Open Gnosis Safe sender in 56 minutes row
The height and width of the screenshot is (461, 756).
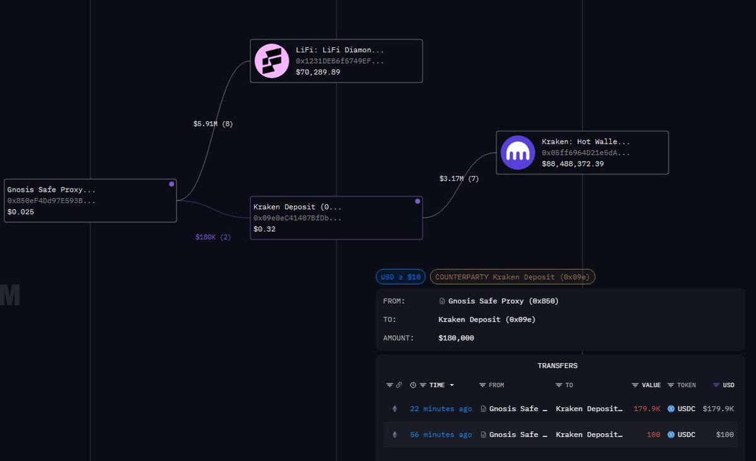(518, 435)
